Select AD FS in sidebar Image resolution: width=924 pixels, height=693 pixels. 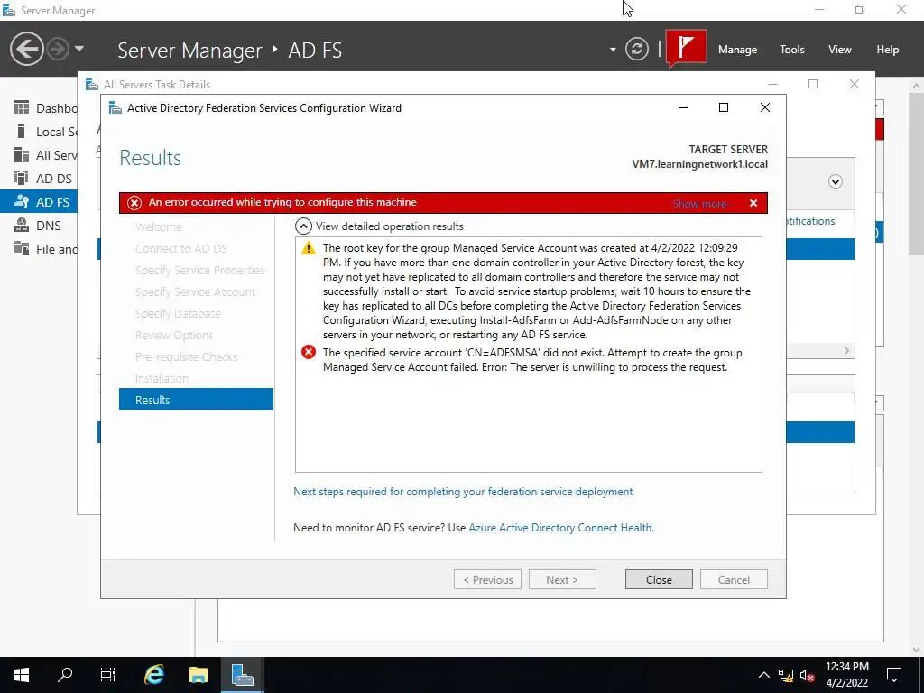tap(39, 201)
